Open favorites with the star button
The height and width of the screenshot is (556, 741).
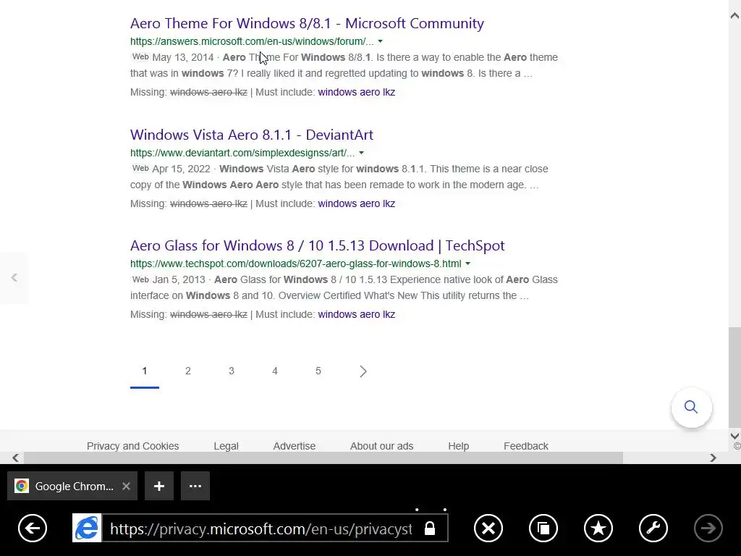[598, 528]
